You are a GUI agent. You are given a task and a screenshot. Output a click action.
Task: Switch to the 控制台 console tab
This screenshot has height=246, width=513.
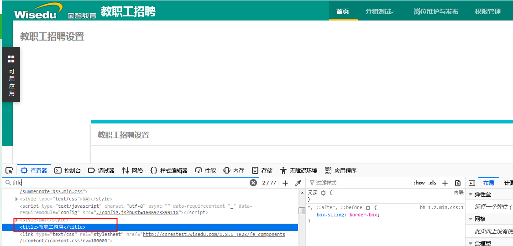[68, 170]
